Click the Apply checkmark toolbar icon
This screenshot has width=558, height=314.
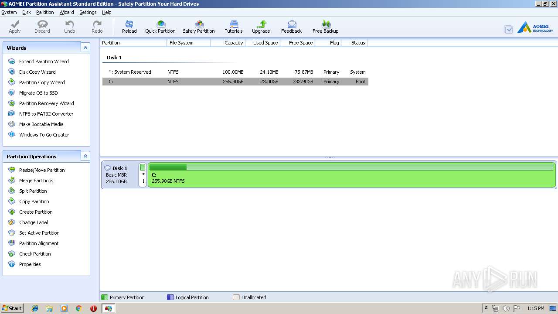pos(15,24)
